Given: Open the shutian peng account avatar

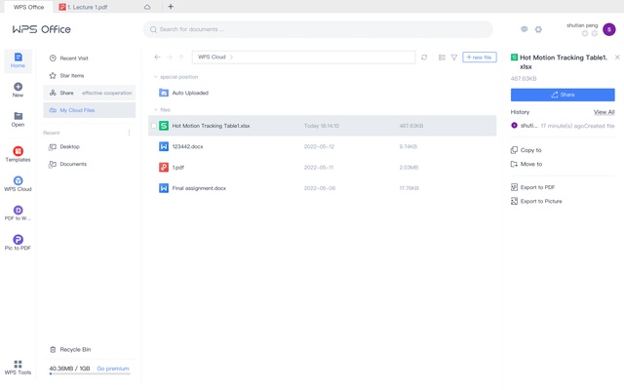Looking at the screenshot, I should 608,29.
